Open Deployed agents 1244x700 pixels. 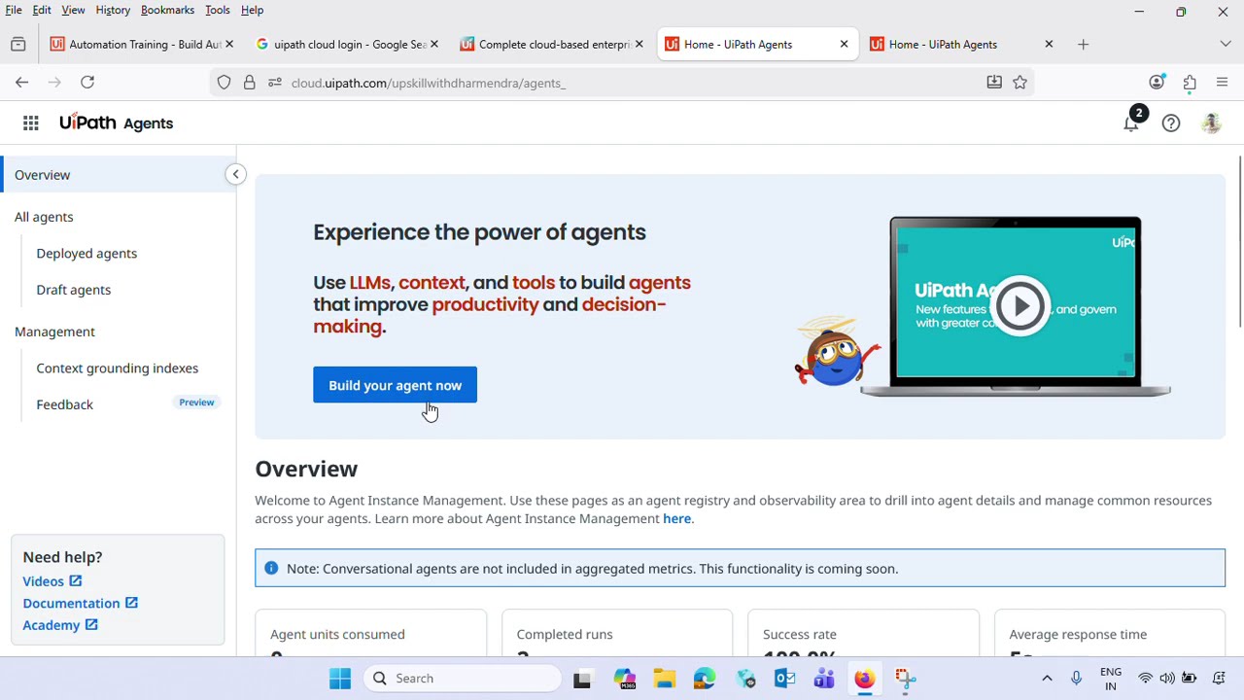[86, 253]
